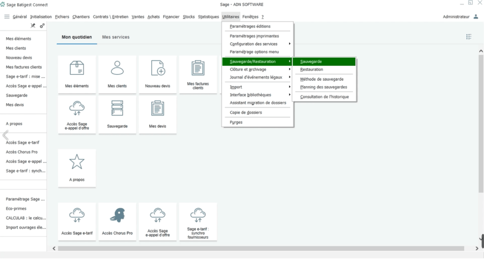Open Accès Sage e-appel d'offre tile in second row
The width and height of the screenshot is (484, 260).
point(77,115)
